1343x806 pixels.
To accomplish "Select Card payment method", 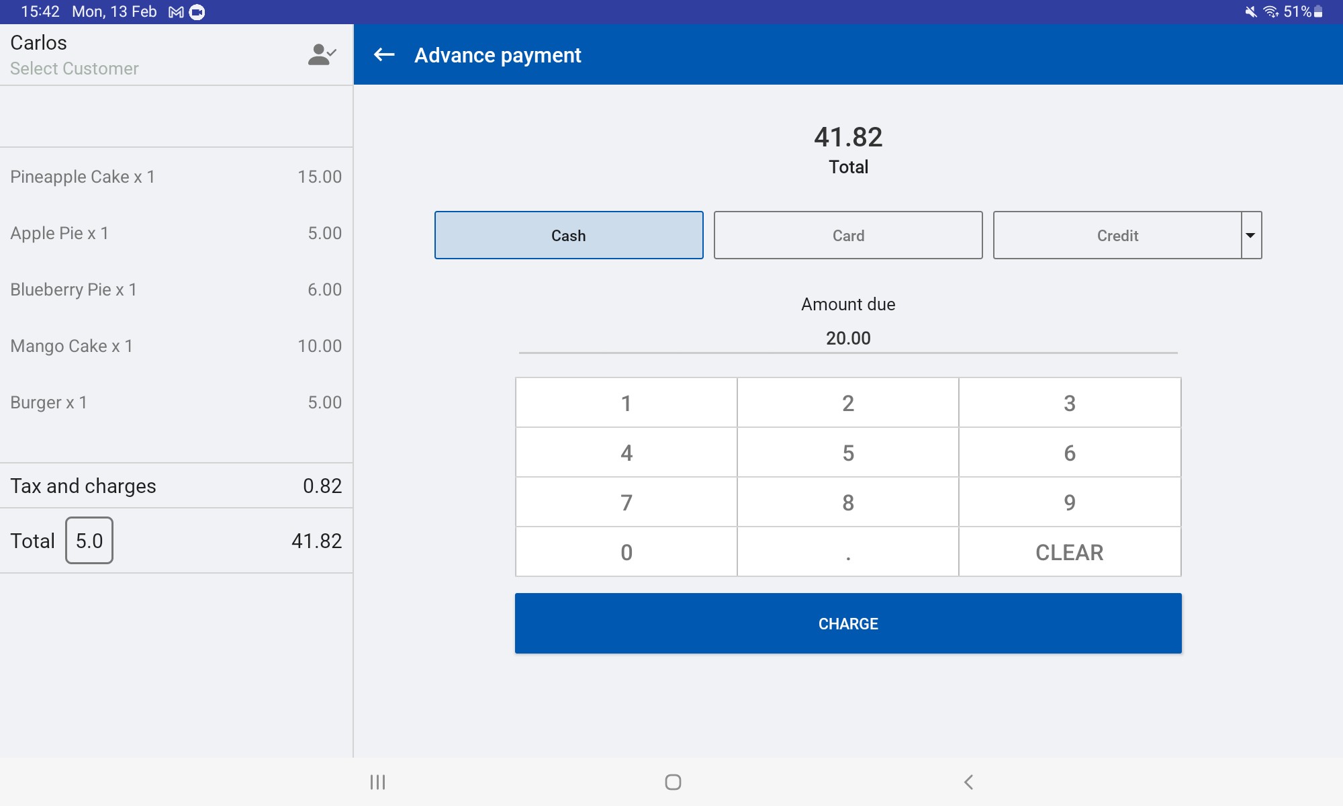I will tap(848, 235).
